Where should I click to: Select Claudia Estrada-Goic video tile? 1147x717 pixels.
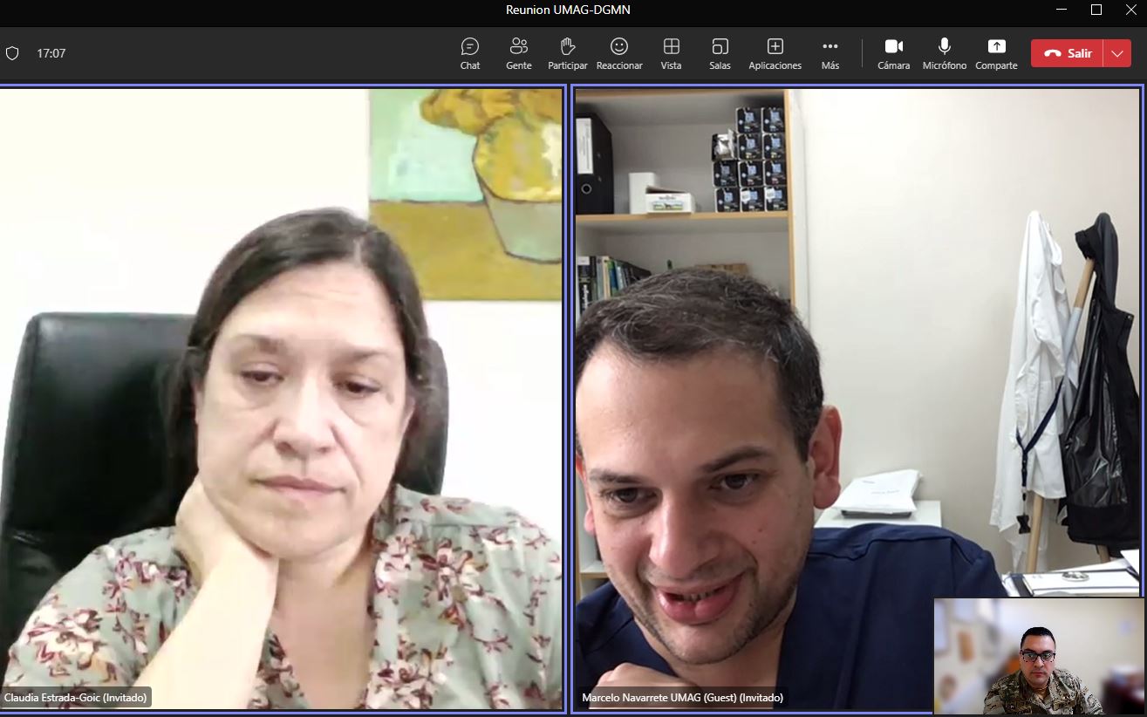click(282, 399)
